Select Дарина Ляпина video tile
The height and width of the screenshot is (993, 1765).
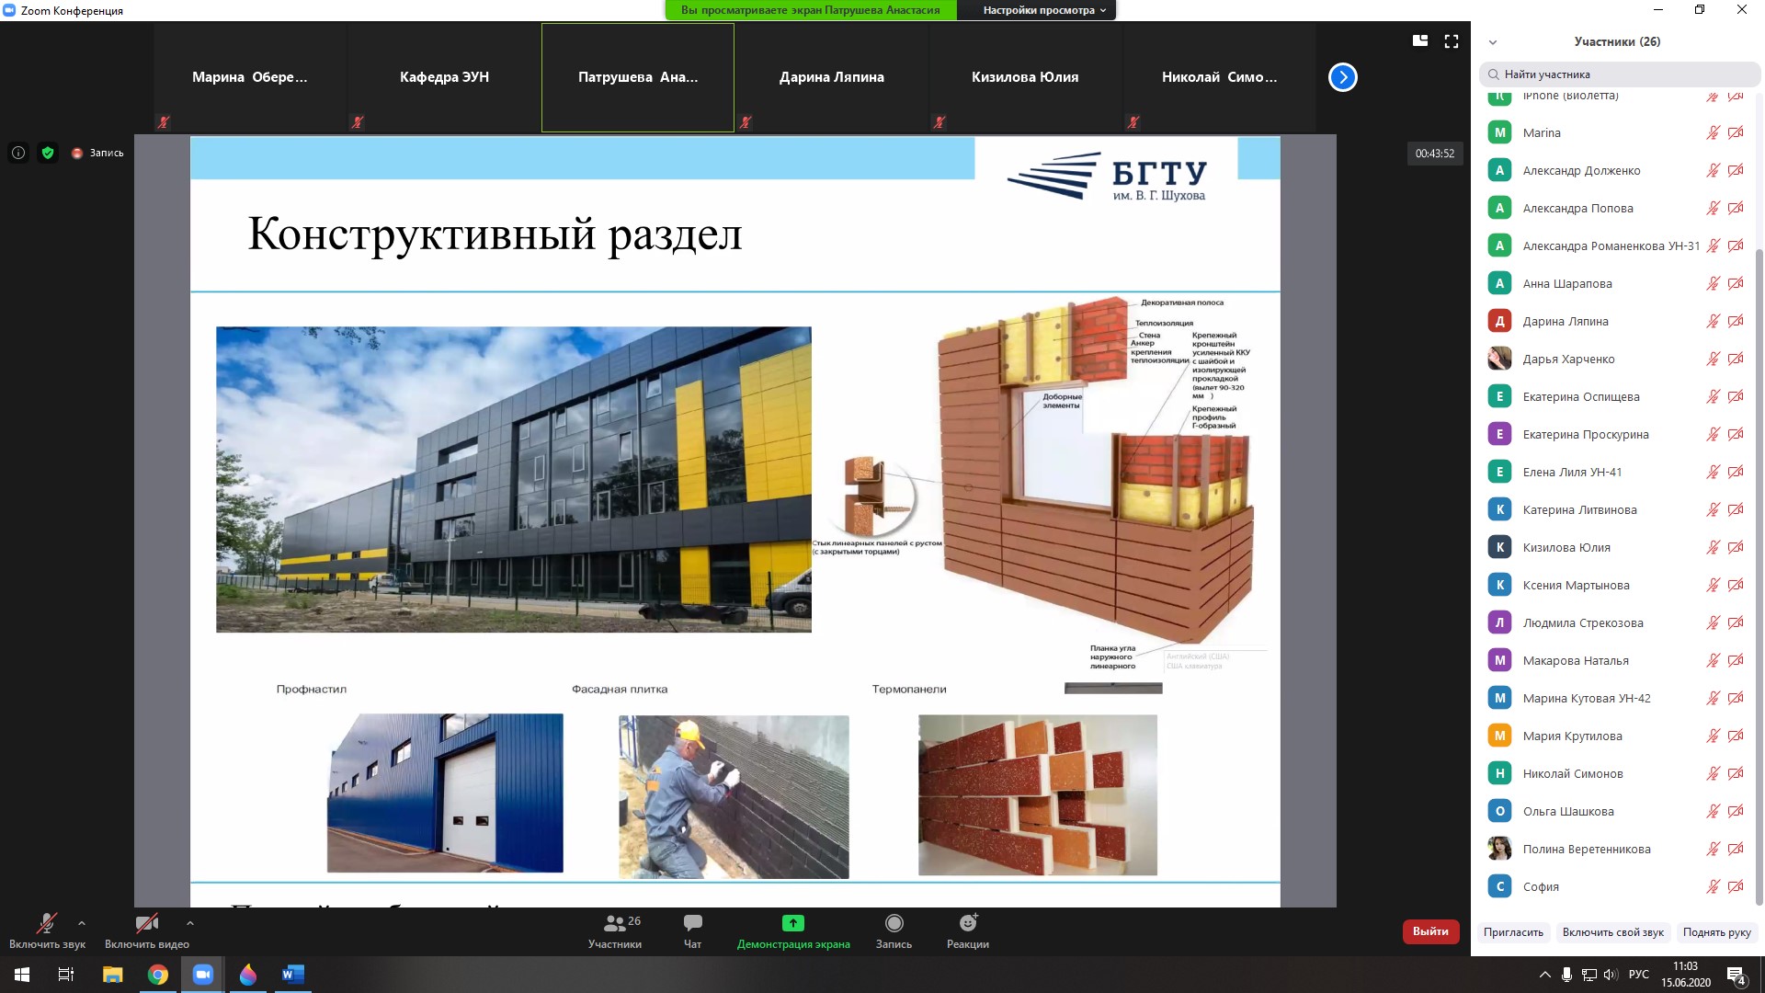(832, 77)
